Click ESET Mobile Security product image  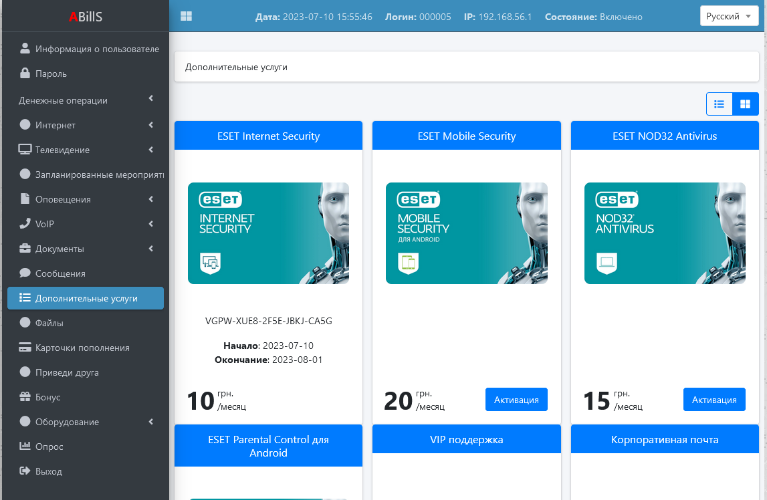point(467,233)
